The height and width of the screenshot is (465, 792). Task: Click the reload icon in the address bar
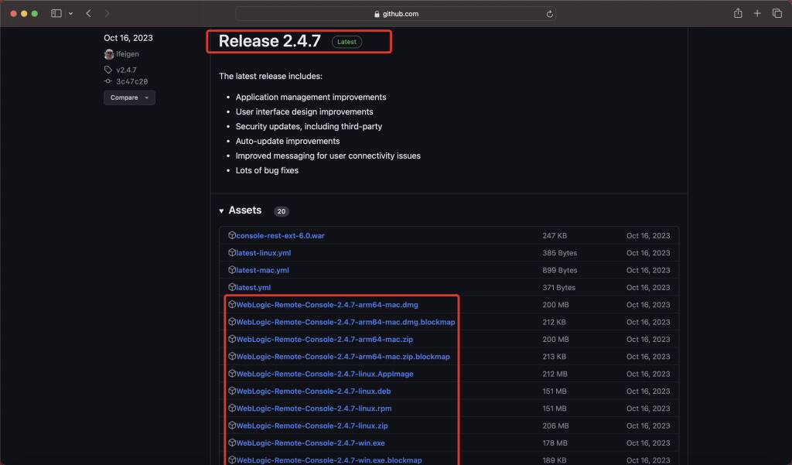coord(549,13)
